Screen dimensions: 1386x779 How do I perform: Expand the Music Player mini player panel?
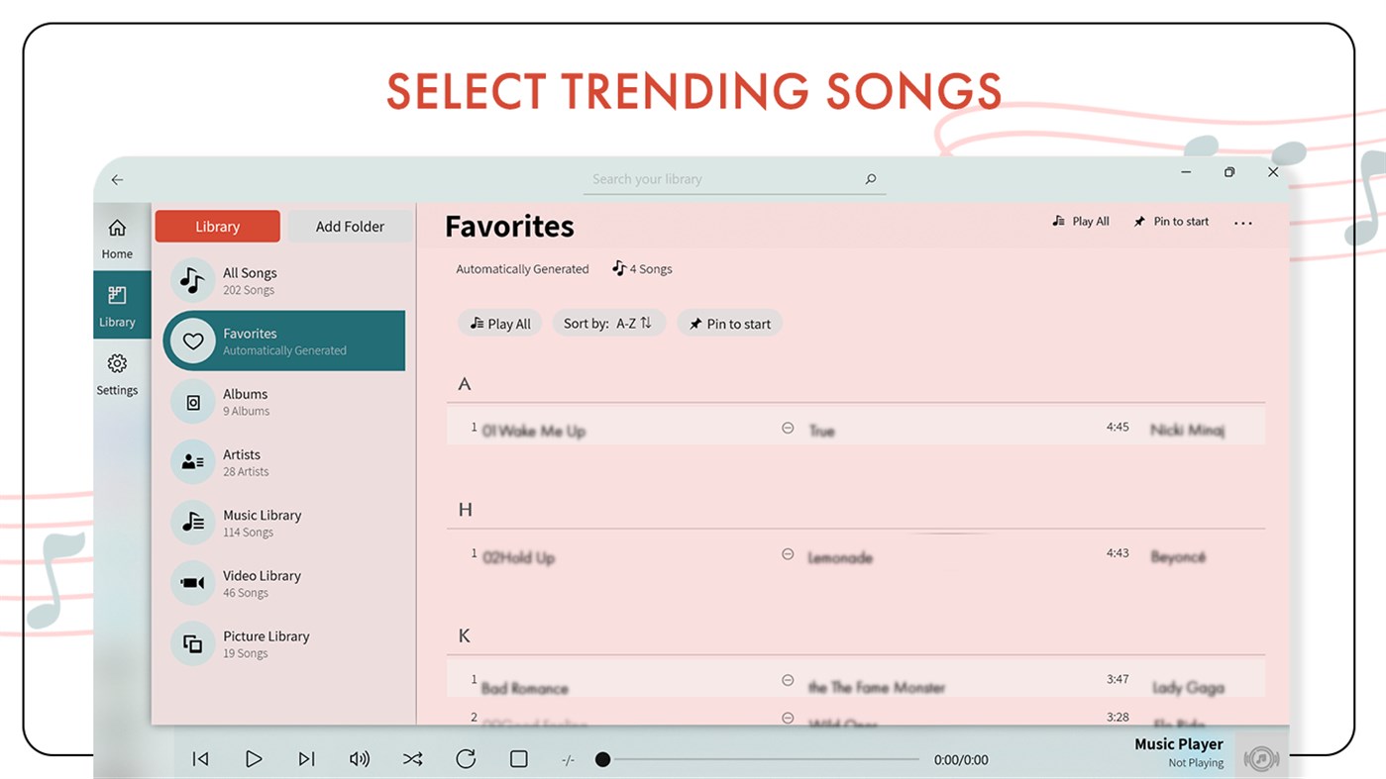click(1261, 759)
